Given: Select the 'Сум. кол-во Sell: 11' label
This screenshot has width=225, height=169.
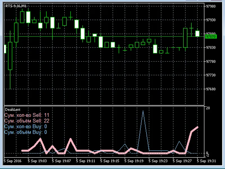Looking at the screenshot, I should pos(27,115).
